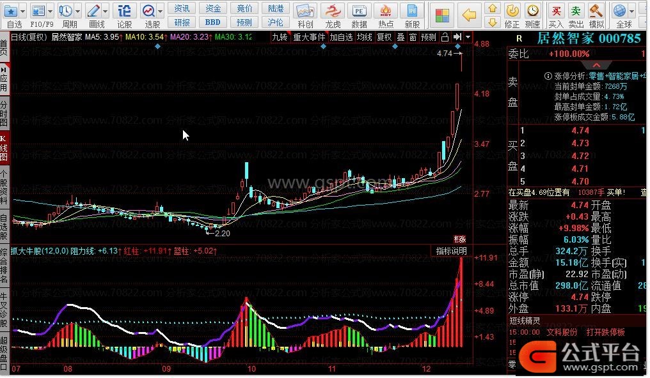
Task: Click the yellow up arrow icon
Action: point(493,8)
